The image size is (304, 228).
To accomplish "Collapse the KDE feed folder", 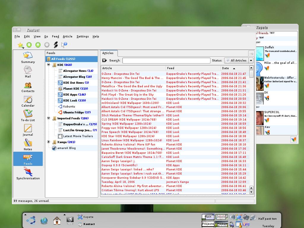I will coord(48,65).
